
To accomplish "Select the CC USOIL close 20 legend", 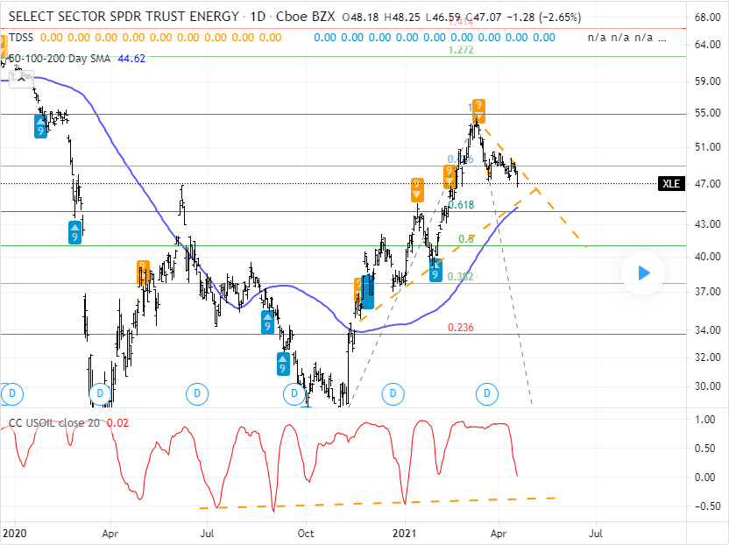I will point(54,422).
